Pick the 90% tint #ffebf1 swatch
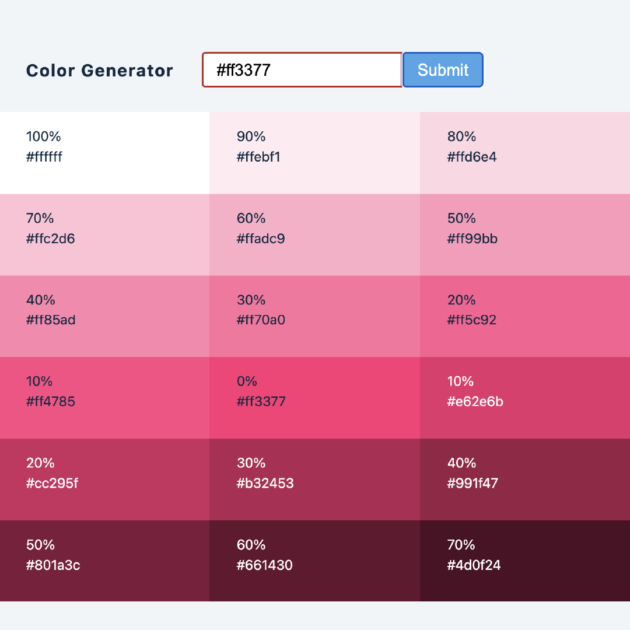 [314, 152]
